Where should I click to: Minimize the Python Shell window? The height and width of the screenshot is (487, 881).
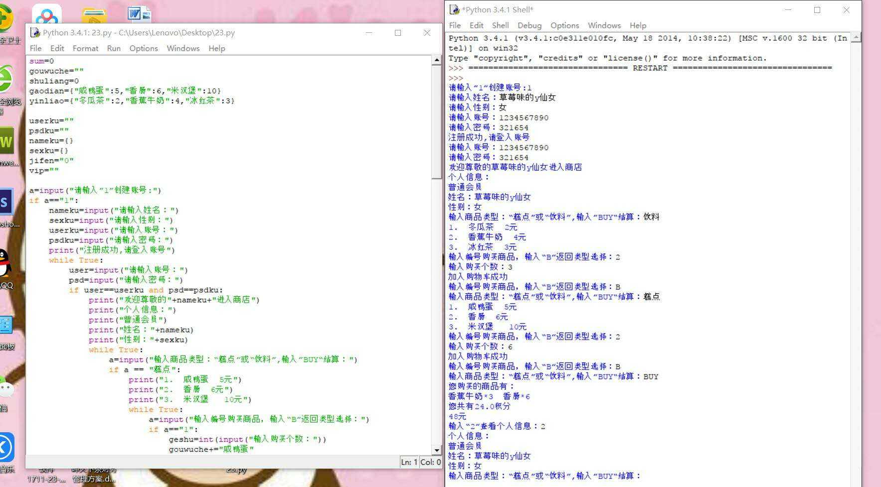point(788,10)
